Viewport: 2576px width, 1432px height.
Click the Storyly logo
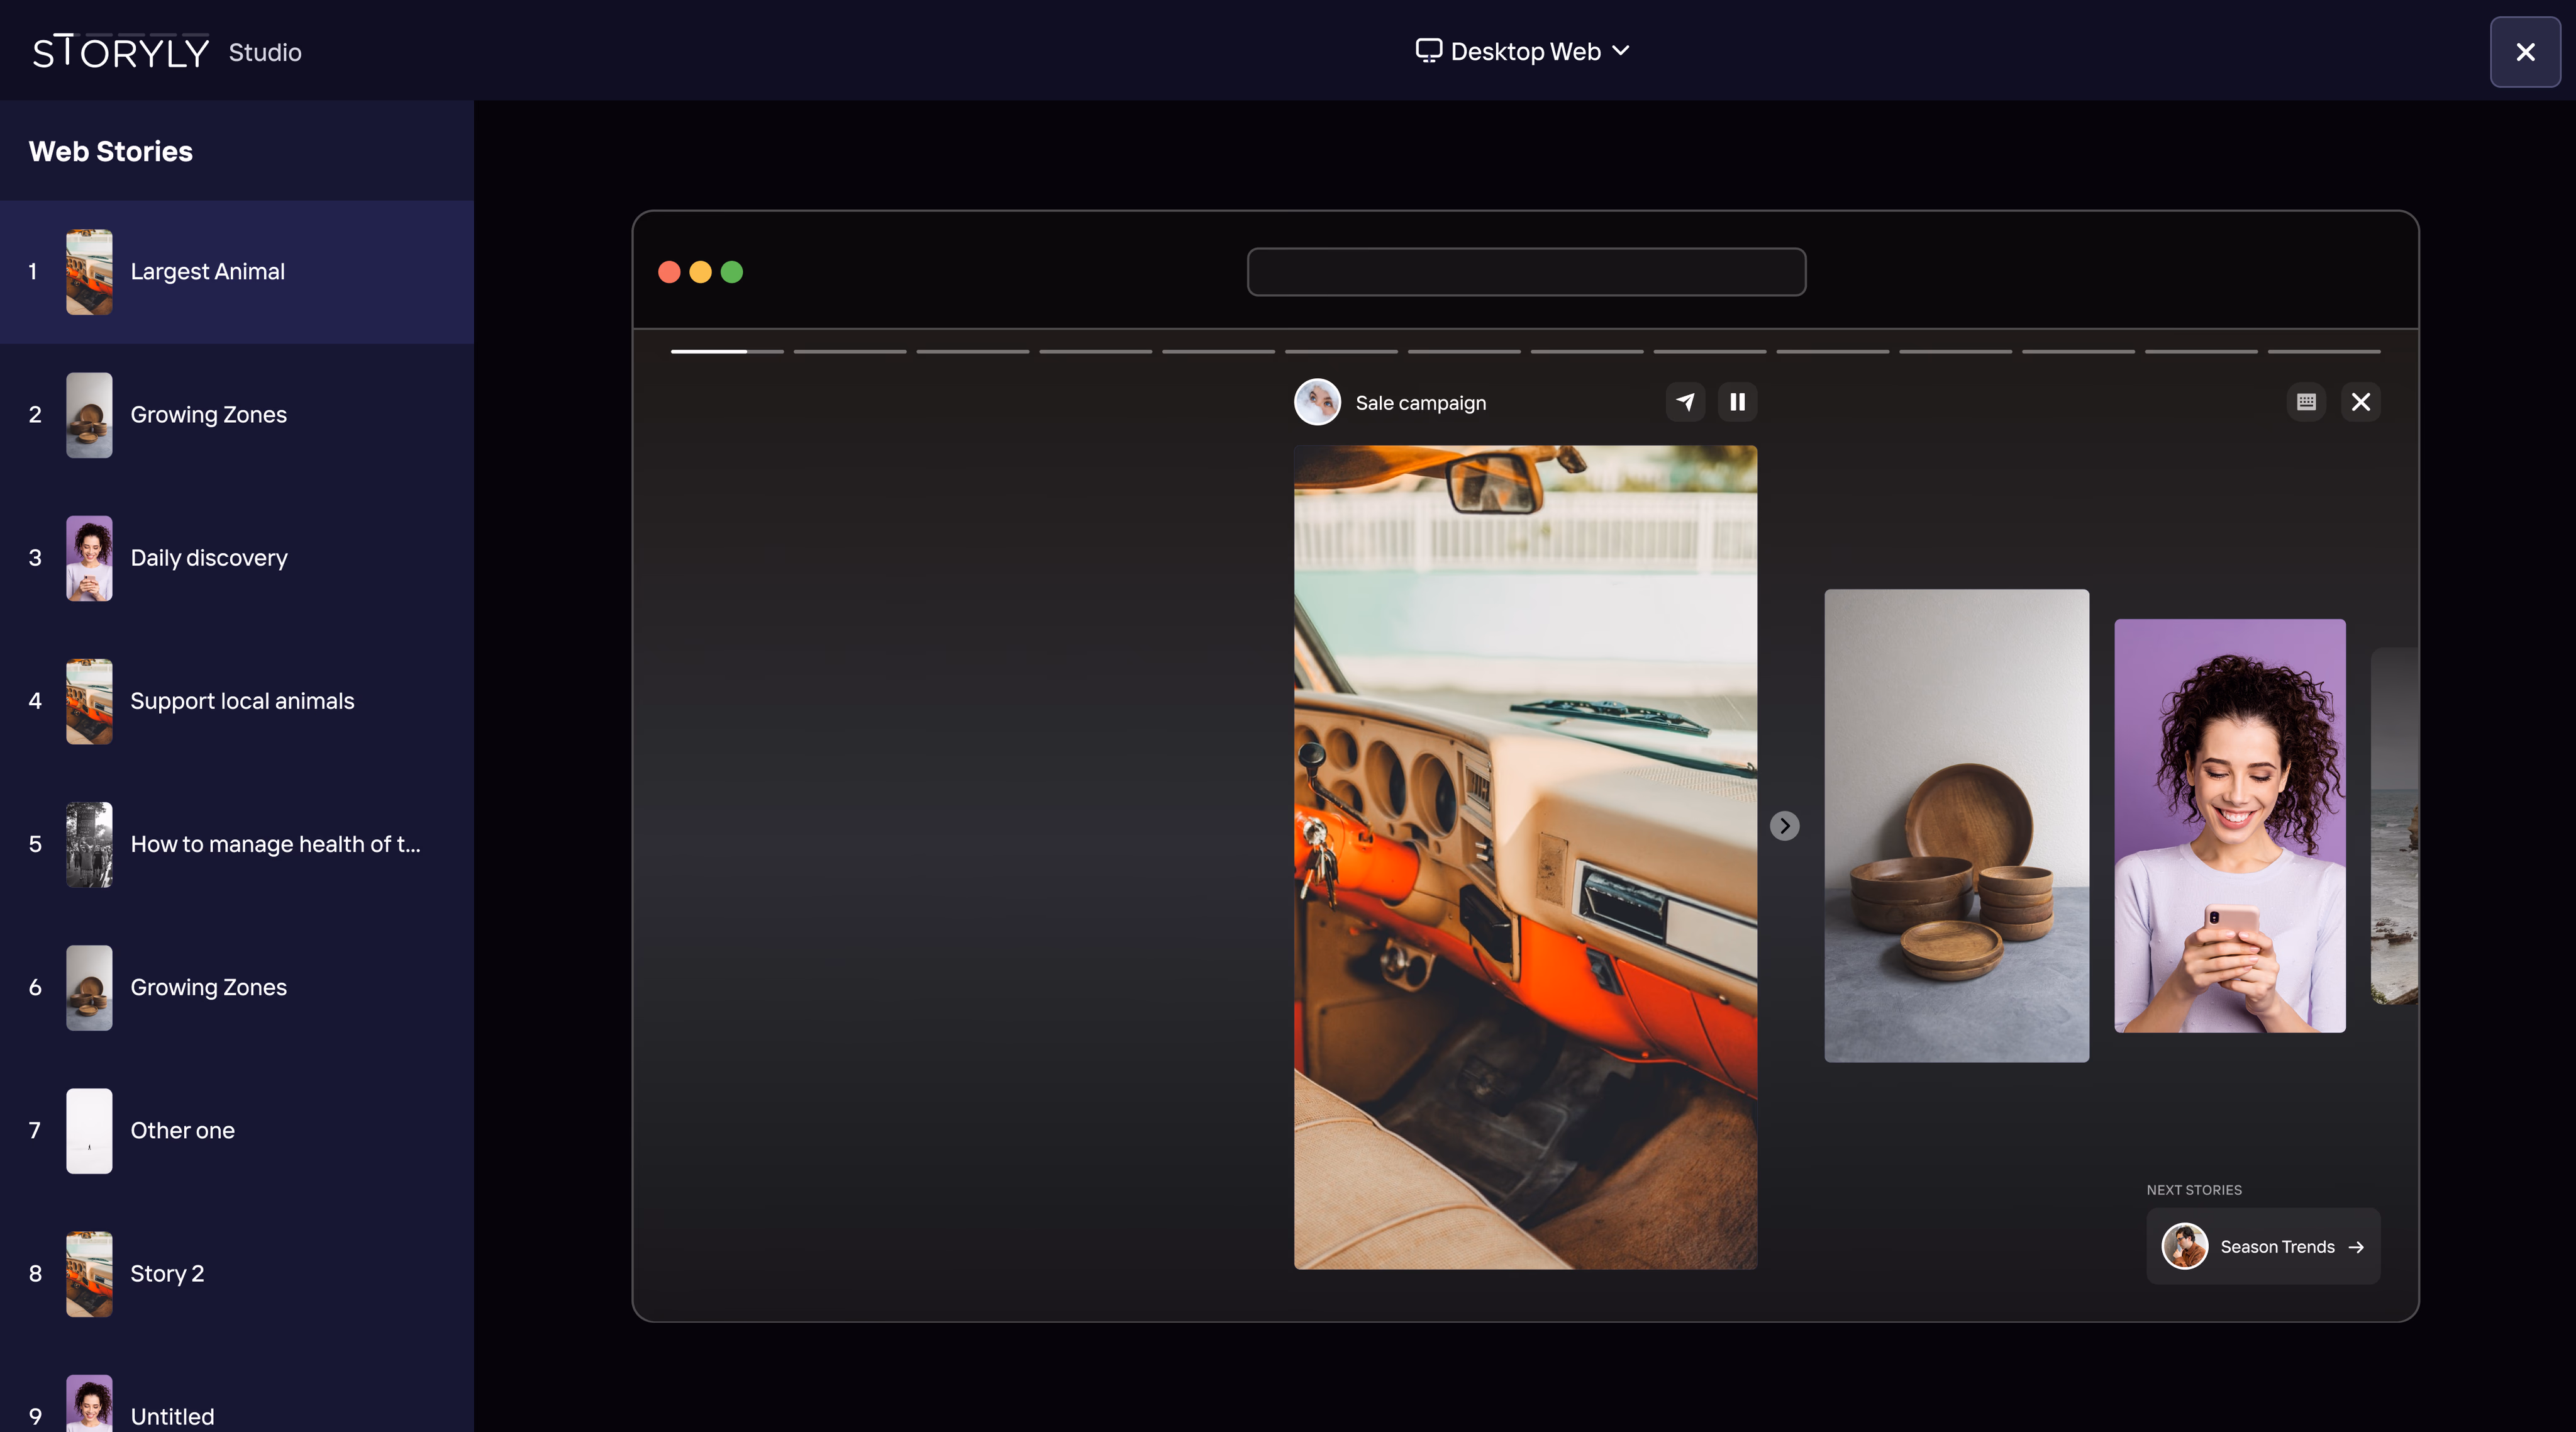121,52
